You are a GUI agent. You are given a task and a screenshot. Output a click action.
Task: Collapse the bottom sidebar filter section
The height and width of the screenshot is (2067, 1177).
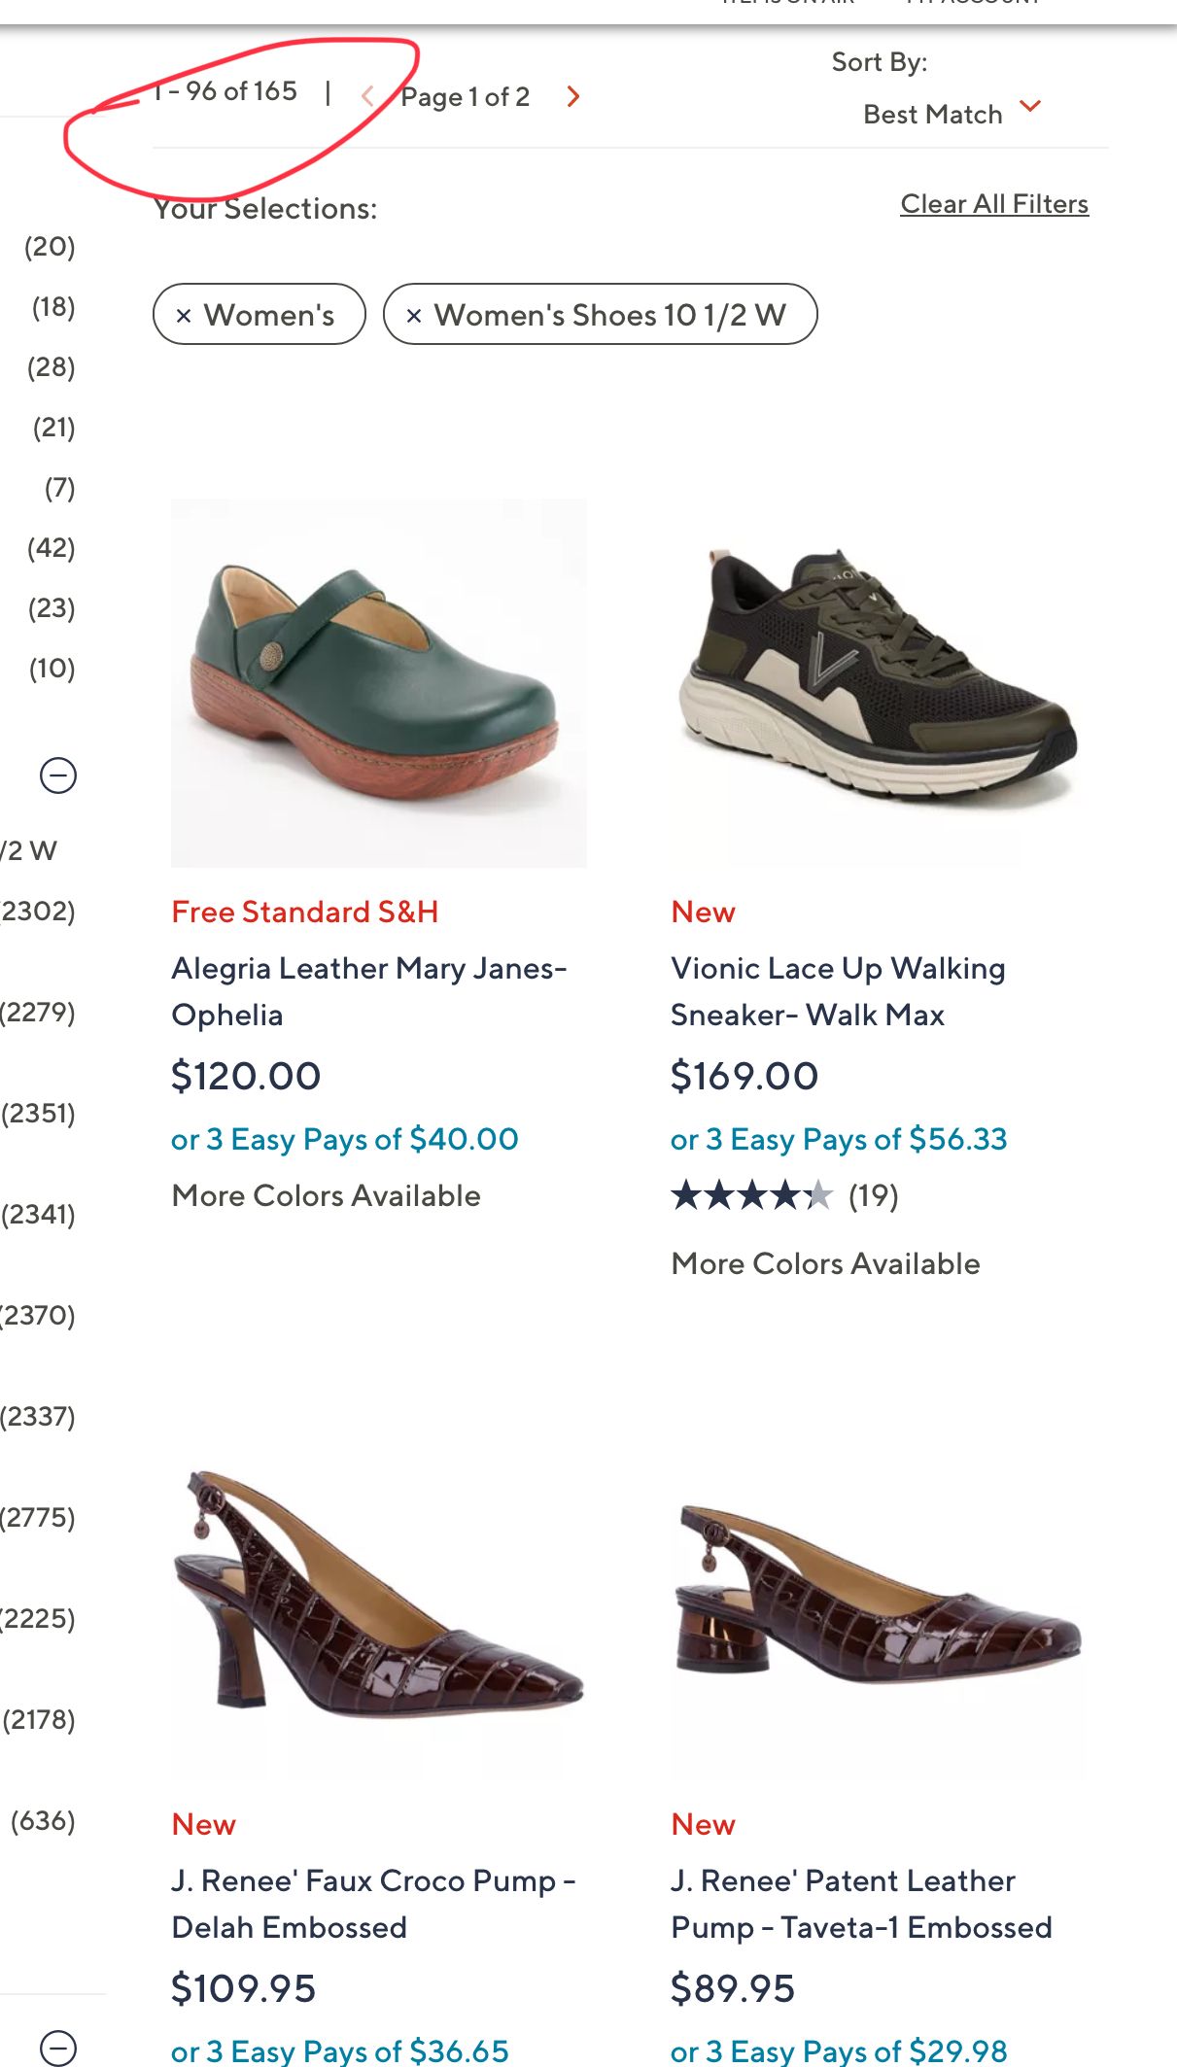tap(58, 2047)
